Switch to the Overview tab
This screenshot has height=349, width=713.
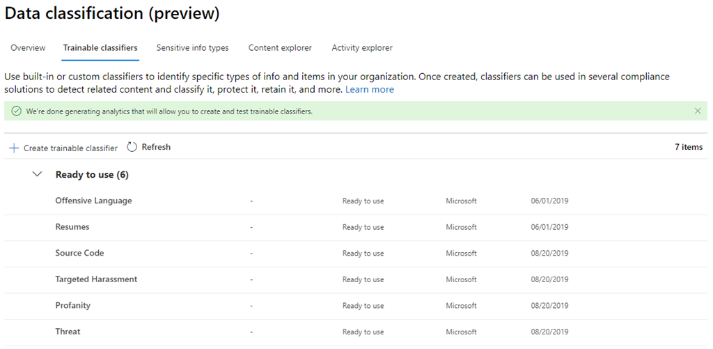(x=28, y=48)
